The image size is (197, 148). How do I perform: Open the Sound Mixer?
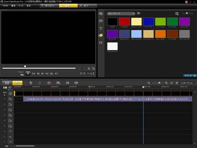click(x=67, y=83)
